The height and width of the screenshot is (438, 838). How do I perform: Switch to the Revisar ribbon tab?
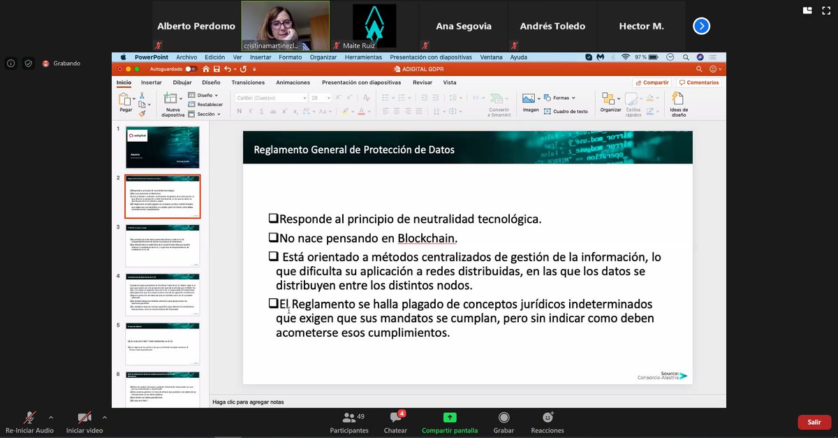point(422,82)
